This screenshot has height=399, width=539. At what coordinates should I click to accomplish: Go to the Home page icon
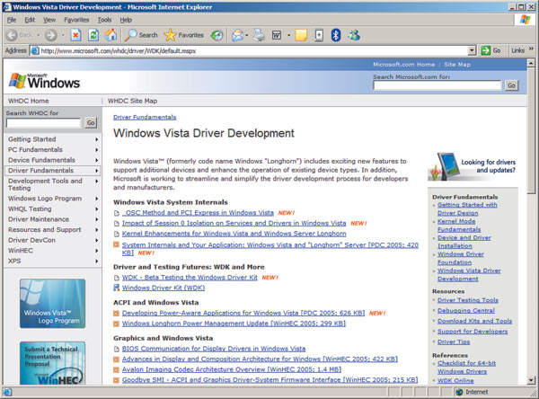pos(110,35)
